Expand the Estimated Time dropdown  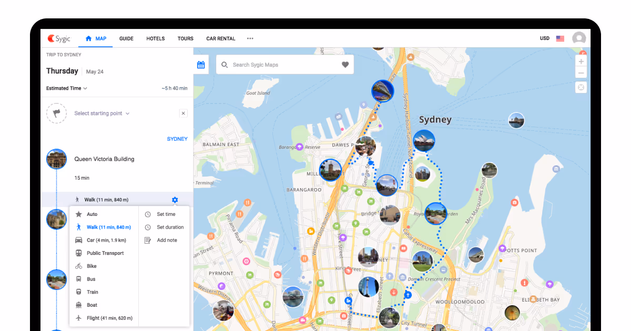point(67,88)
